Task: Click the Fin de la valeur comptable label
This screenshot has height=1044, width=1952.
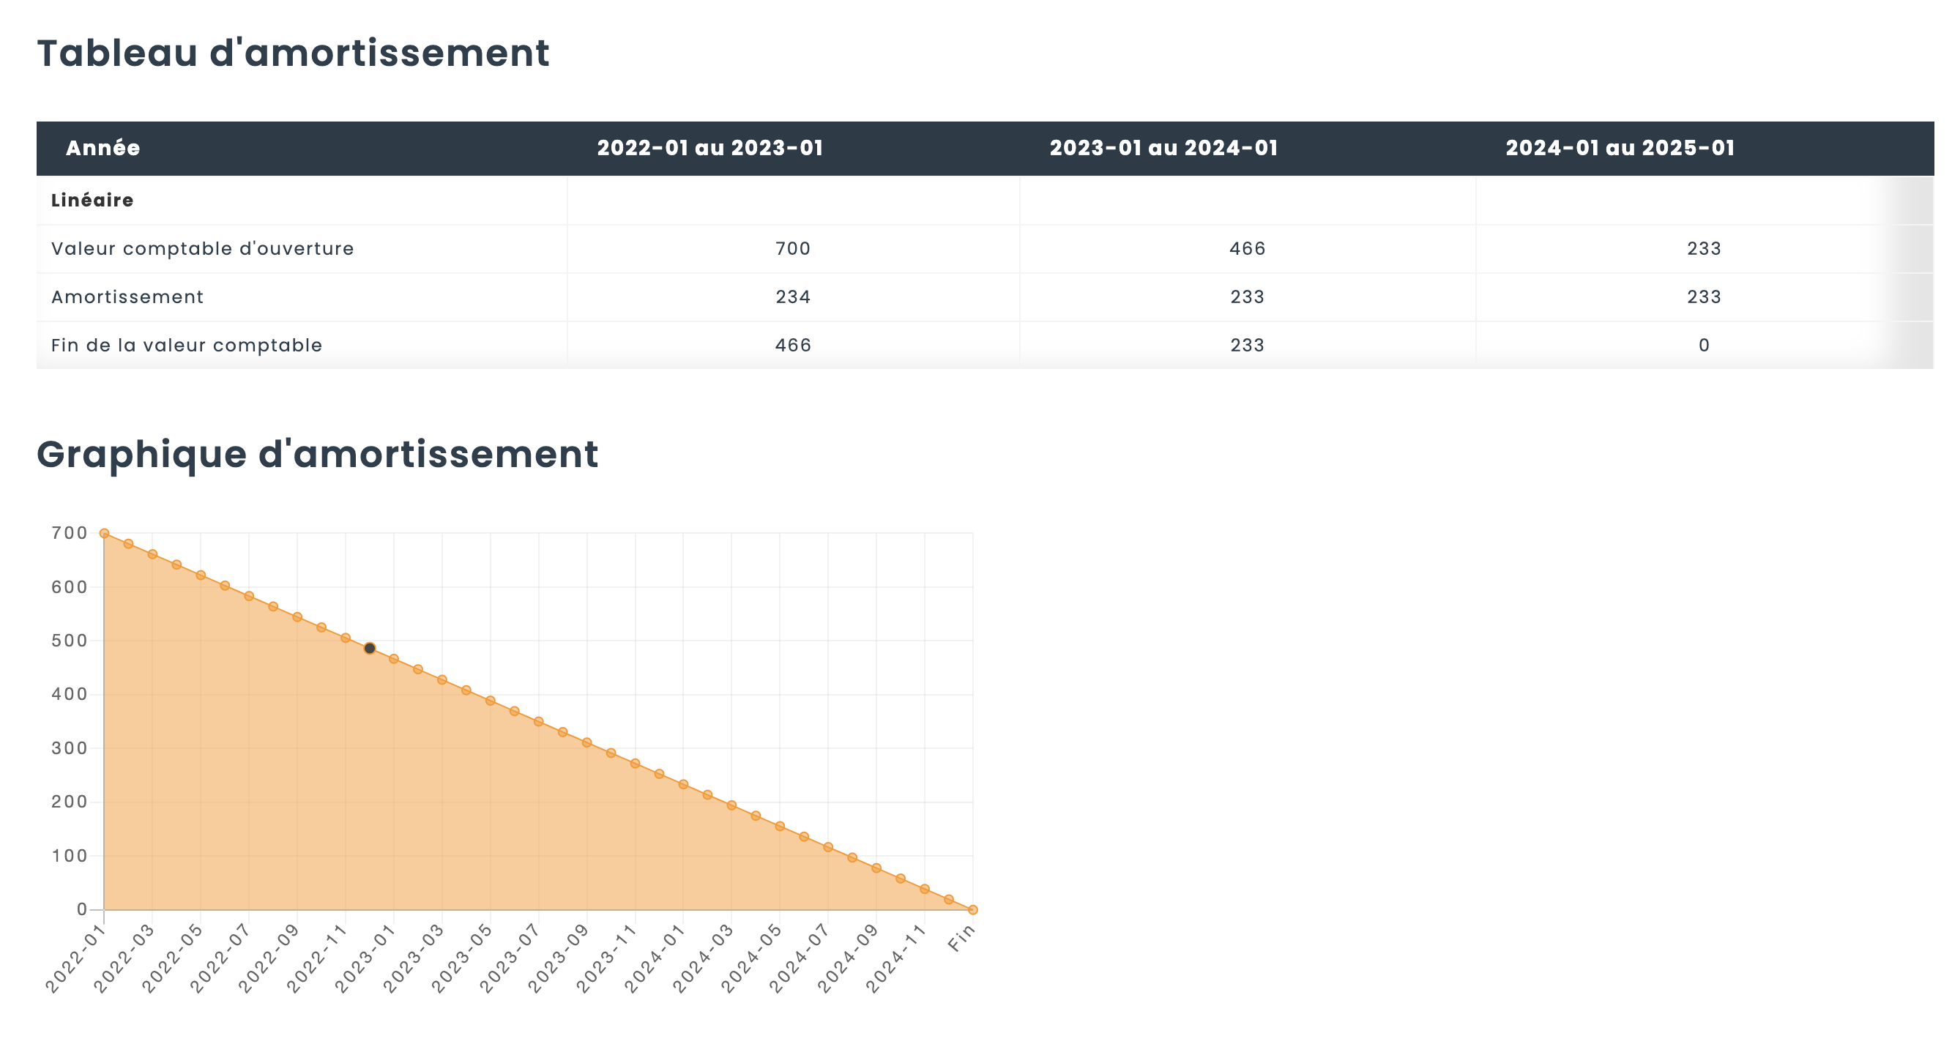Action: click(187, 346)
